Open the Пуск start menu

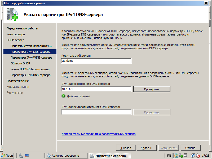[7, 156]
